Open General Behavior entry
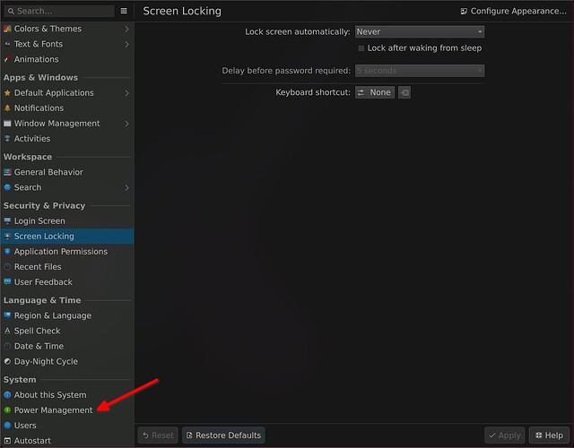Viewport: 574px width, 448px height. [x=67, y=172]
